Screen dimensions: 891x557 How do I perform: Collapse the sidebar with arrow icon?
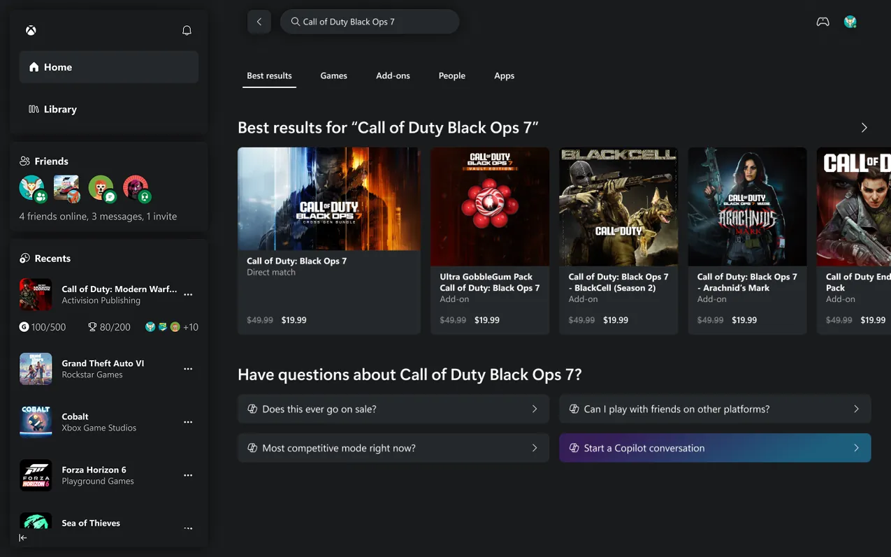point(23,537)
